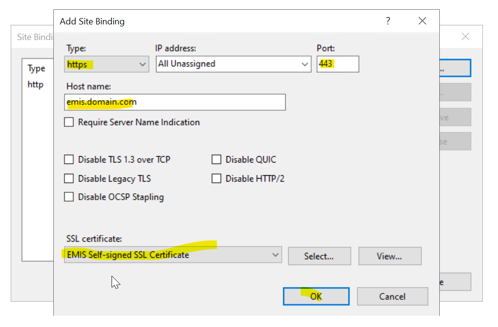Click the help question mark icon
498x327 pixels.
[x=388, y=21]
